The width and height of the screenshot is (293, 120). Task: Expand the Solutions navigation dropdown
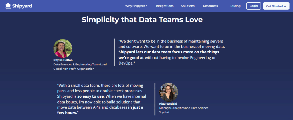pyautogui.click(x=188, y=6)
